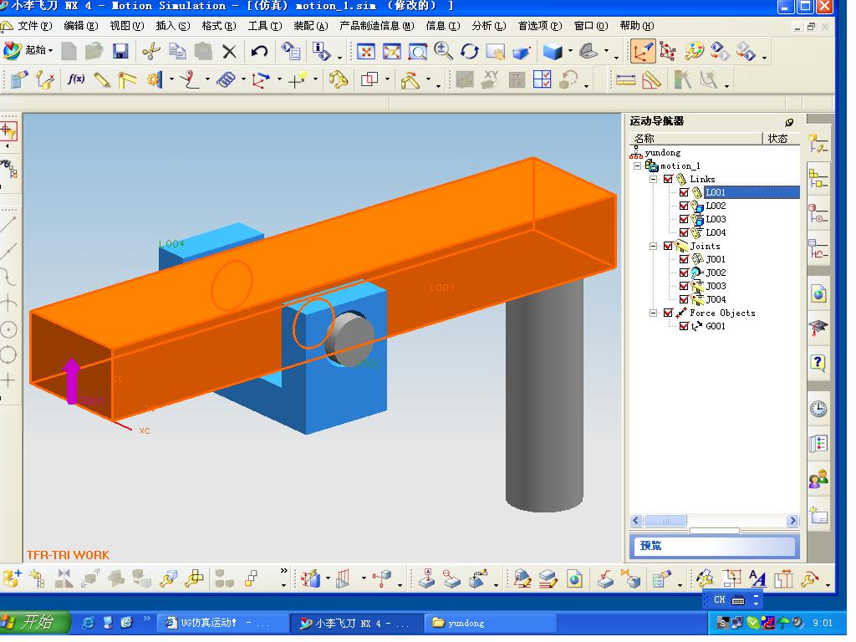Screen dimensions: 856x642
Task: Open the Internet Explorer globe resource tab
Action: coord(818,294)
